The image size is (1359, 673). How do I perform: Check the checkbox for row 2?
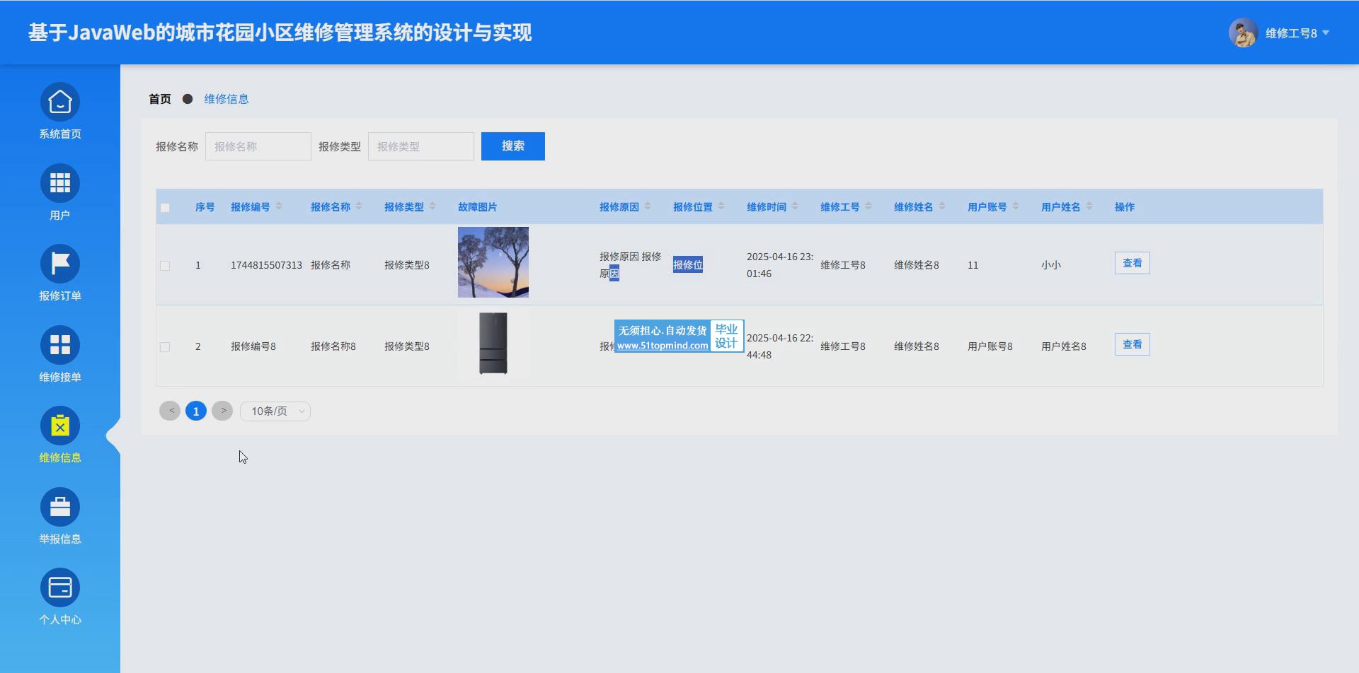165,347
